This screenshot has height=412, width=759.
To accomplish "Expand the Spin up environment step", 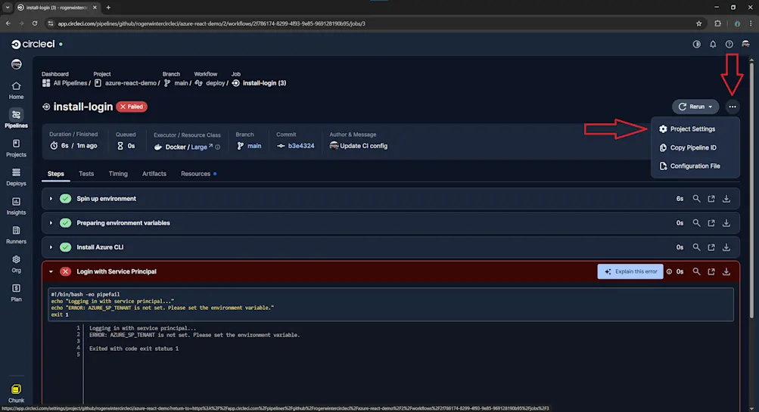I will pyautogui.click(x=51, y=199).
